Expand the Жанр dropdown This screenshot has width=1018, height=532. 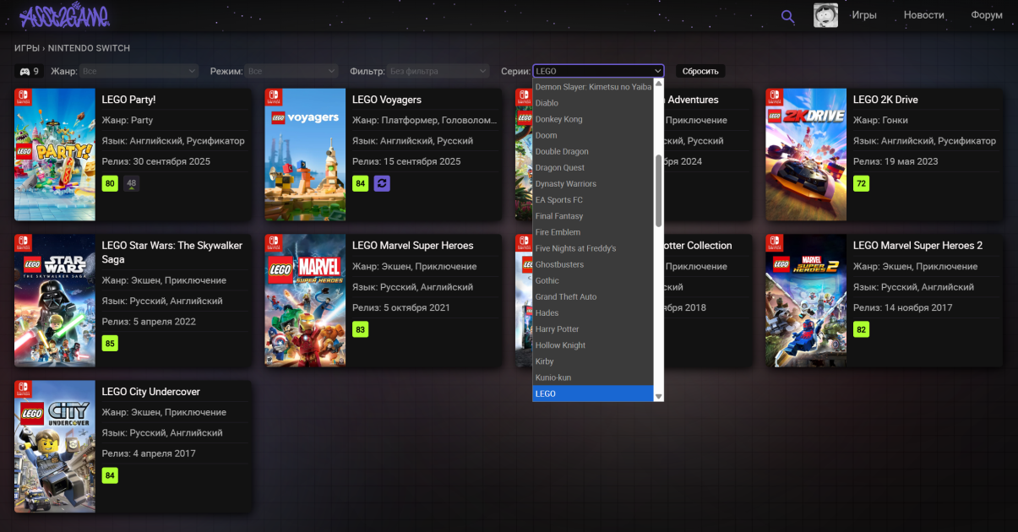pos(139,72)
